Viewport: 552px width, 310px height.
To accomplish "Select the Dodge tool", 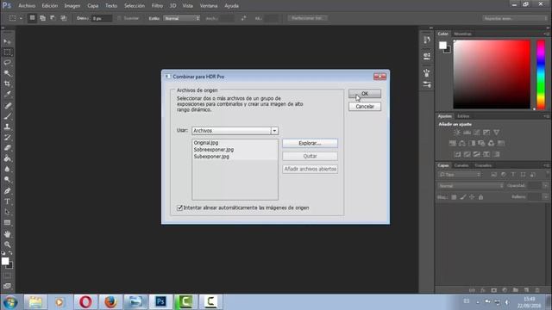I will 7,180.
